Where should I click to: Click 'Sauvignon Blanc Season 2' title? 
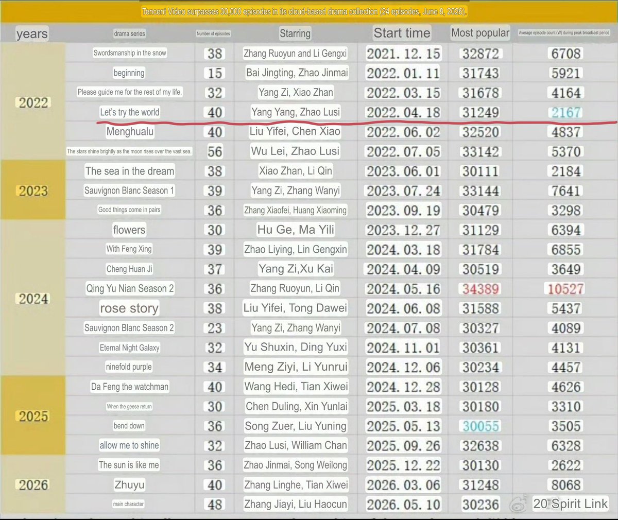pyautogui.click(x=129, y=328)
